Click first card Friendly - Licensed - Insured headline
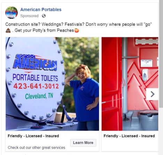Viewport: 163px width, 155px height. coord(33,136)
